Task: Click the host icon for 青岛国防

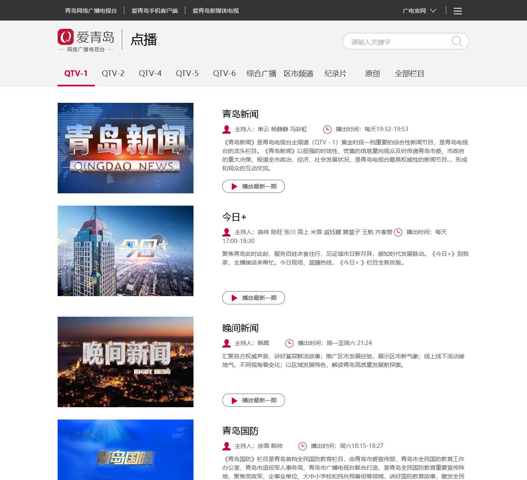Action: [226, 446]
